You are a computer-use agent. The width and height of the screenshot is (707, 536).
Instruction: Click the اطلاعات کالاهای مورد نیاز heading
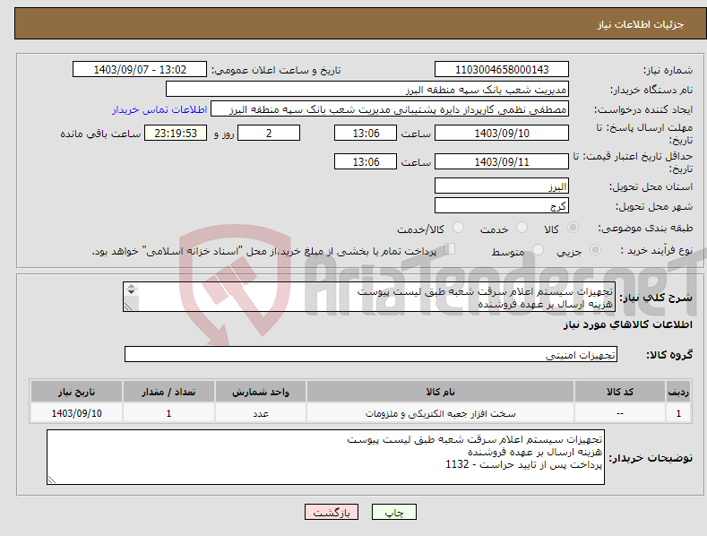point(627,324)
